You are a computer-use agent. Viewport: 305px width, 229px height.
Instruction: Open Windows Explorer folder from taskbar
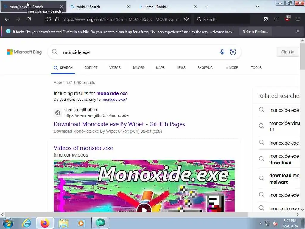(x=63, y=223)
